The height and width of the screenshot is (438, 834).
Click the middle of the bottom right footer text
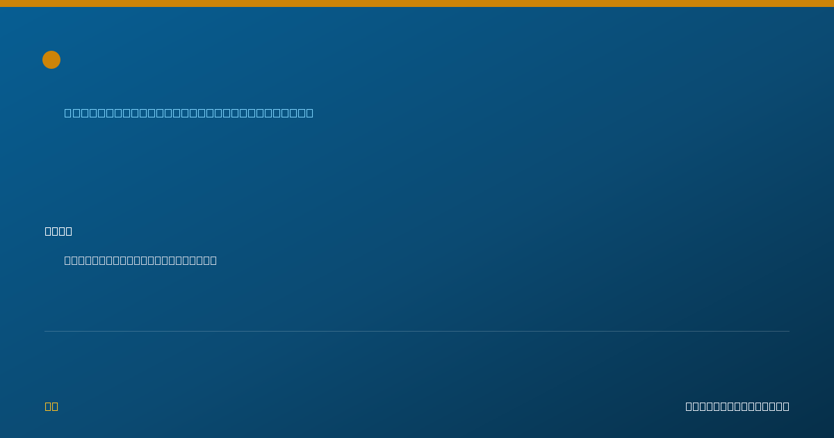pos(737,406)
